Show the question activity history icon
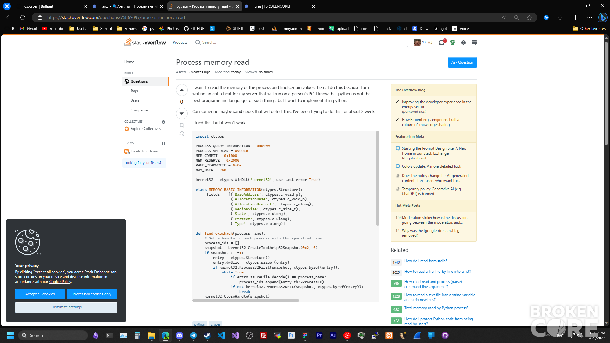Screen dimensions: 610x343 [182, 134]
